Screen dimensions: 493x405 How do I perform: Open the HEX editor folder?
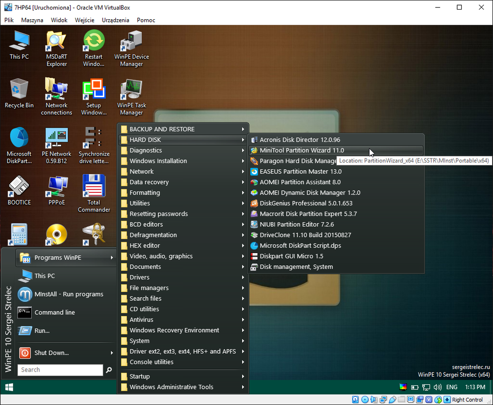[183, 246]
